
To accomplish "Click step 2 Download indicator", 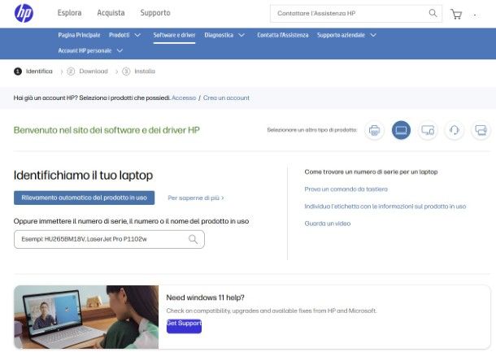I will [88, 72].
